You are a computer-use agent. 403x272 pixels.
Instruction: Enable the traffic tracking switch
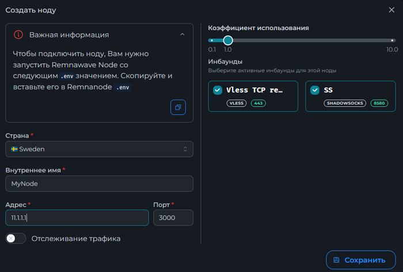16,238
